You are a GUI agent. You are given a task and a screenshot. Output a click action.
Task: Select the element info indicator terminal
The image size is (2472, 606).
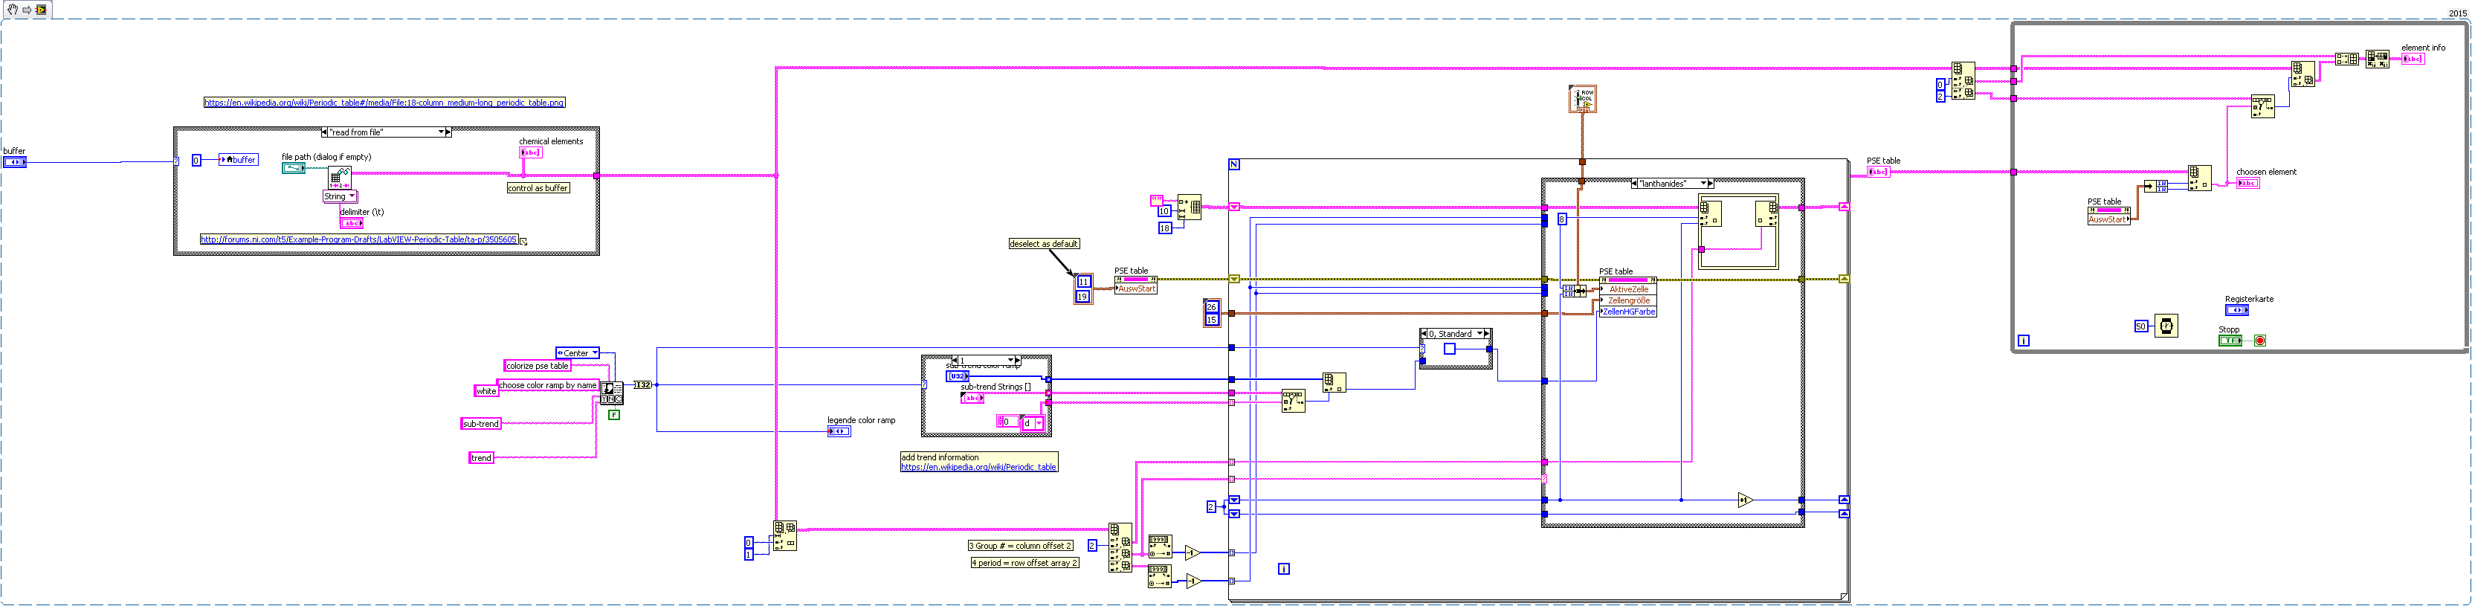coord(2413,59)
